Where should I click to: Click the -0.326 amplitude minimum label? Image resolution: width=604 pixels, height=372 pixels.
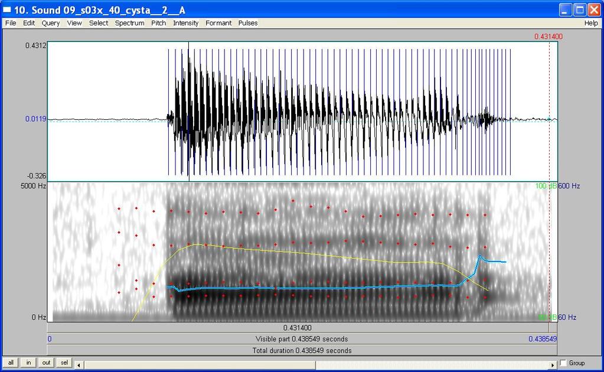tap(37, 176)
